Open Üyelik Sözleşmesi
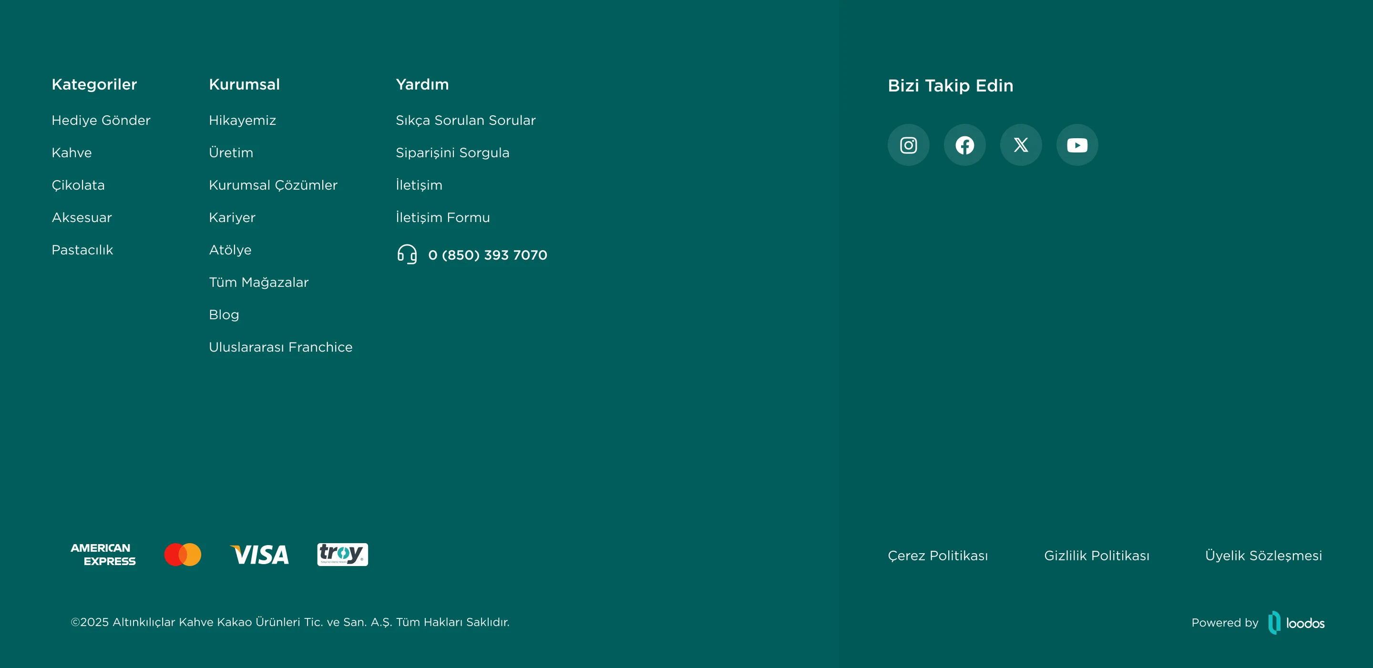The height and width of the screenshot is (668, 1373). pyautogui.click(x=1264, y=556)
